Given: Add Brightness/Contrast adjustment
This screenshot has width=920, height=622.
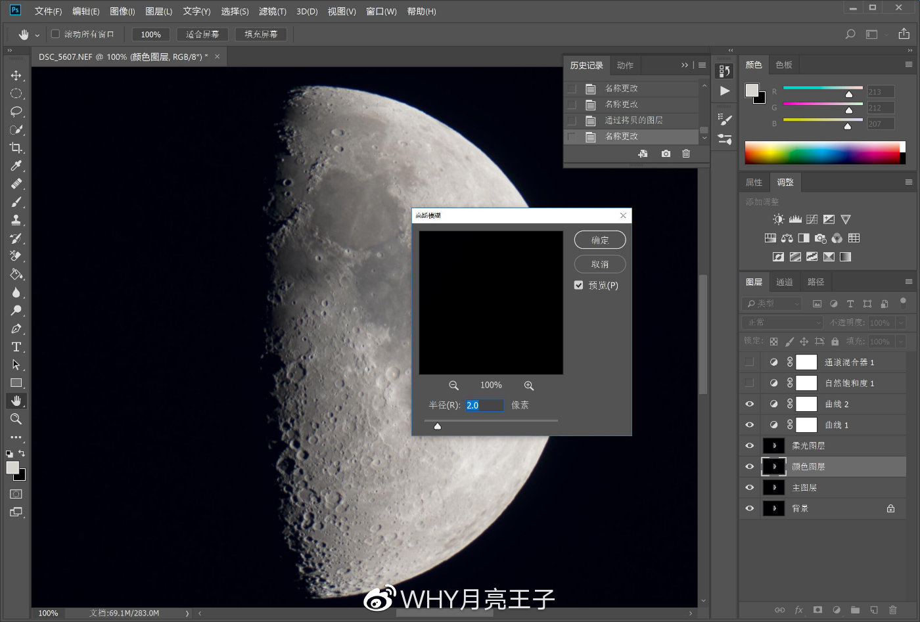Looking at the screenshot, I should click(778, 219).
